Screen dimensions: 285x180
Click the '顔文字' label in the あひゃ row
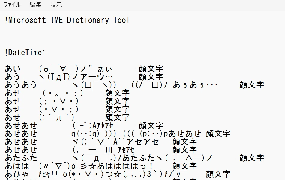coord(218,174)
